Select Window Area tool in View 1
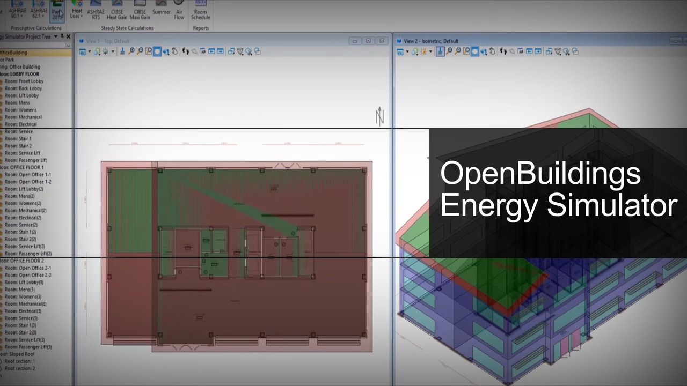Image resolution: width=687 pixels, height=386 pixels. pos(149,51)
